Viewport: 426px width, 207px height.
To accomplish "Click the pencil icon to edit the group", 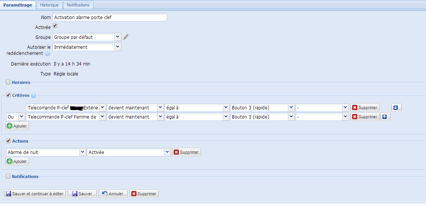I will [126, 37].
